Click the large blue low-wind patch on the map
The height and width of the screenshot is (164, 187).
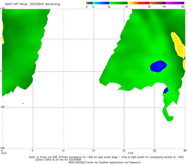coord(158,66)
